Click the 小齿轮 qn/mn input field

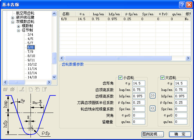(139, 122)
